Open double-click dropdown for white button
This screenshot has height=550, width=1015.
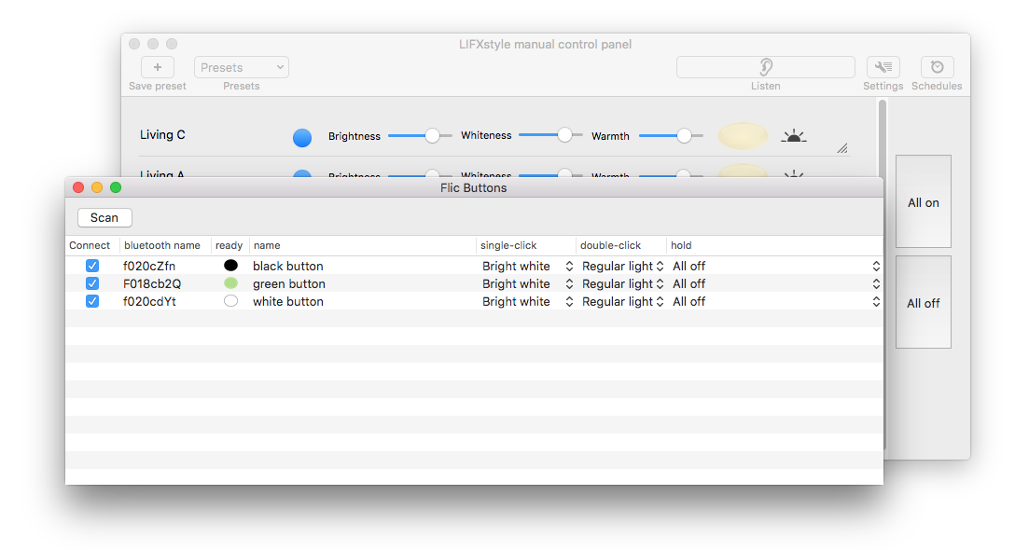tap(623, 301)
